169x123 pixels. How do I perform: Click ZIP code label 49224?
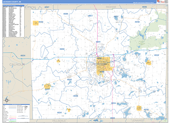23,55
